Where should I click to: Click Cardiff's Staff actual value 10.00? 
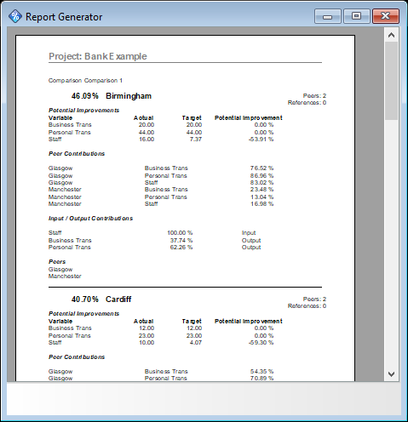(x=147, y=343)
